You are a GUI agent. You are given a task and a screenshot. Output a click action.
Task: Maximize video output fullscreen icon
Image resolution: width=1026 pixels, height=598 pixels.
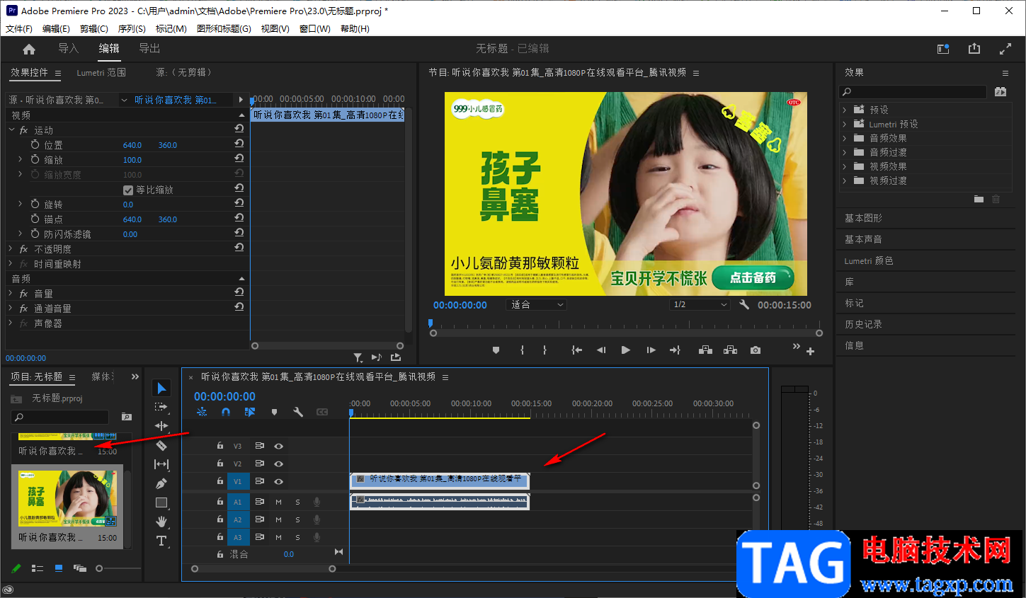click(1005, 49)
